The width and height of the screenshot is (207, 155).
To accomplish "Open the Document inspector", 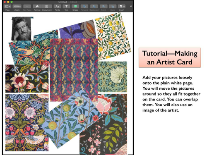I will pos(47,7).
